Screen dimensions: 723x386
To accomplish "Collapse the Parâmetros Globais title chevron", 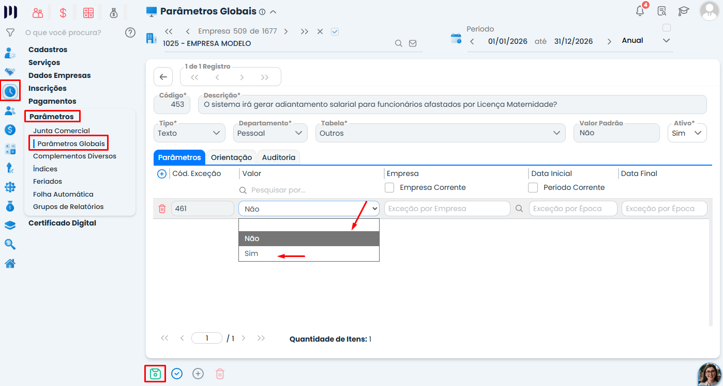I will [x=273, y=11].
